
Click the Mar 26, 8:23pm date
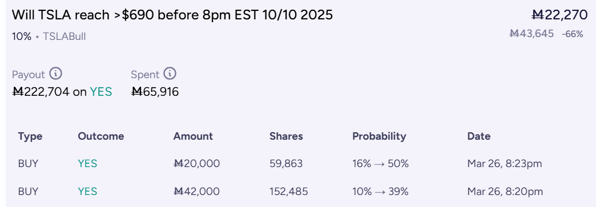[505, 164]
